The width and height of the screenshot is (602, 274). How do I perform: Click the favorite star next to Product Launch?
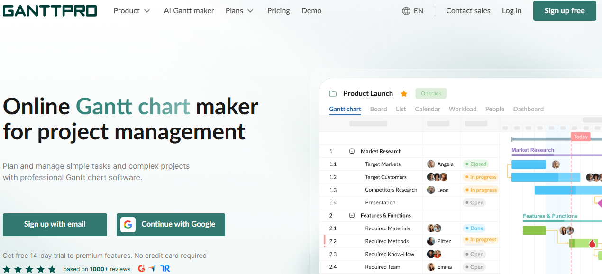pyautogui.click(x=404, y=93)
